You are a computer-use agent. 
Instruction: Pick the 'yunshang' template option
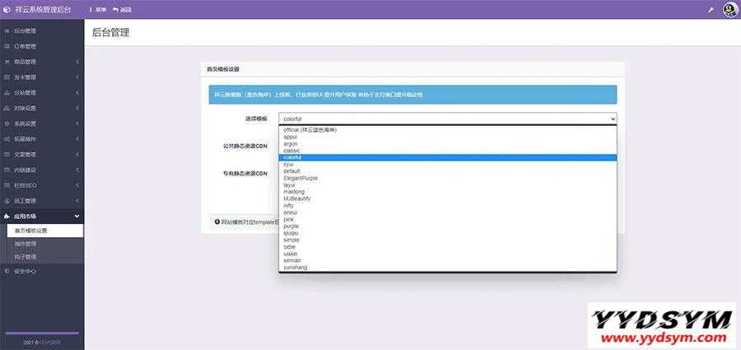297,268
